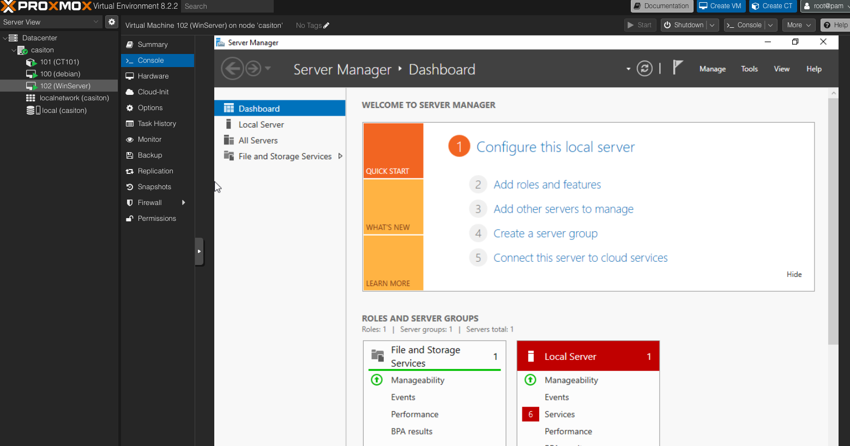Open the notifications flag icon
The height and width of the screenshot is (446, 850).
coord(677,68)
